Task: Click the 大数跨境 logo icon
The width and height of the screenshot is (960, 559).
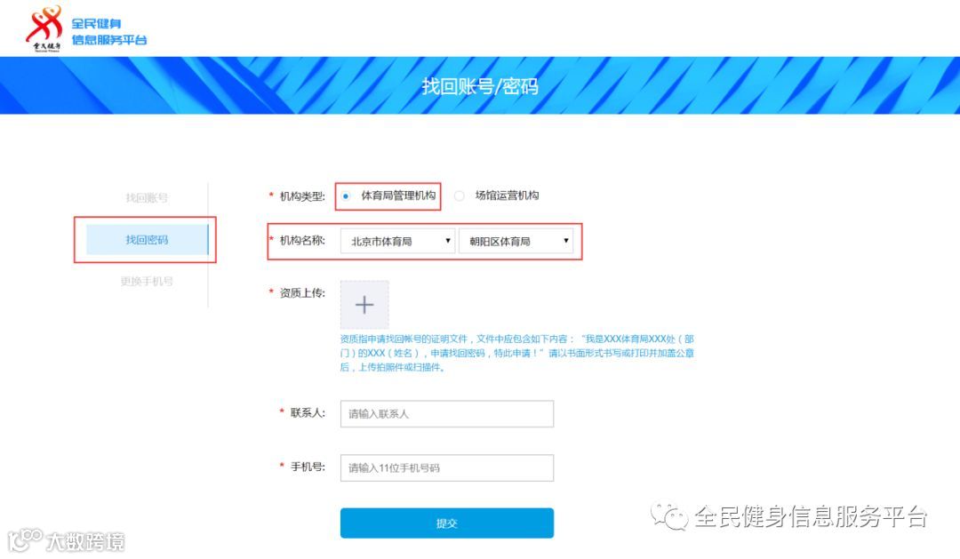Action: 25,539
